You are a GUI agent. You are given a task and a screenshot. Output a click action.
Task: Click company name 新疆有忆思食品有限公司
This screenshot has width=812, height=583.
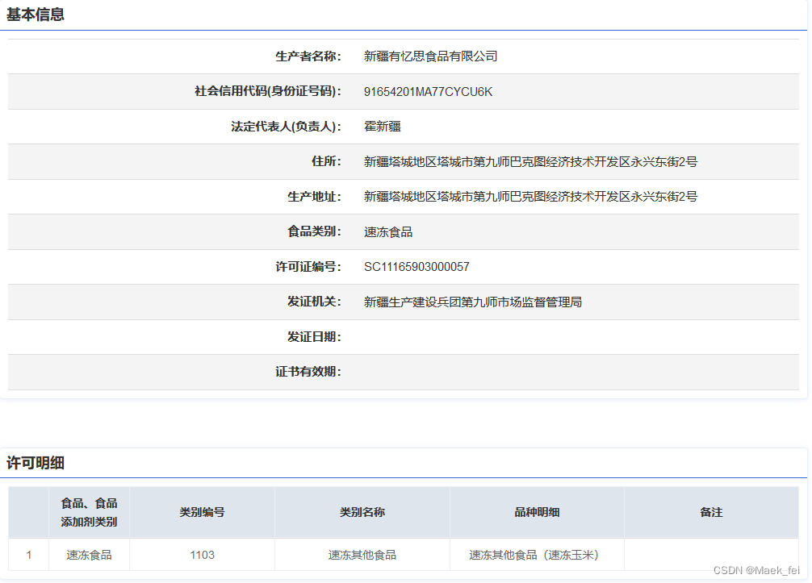click(430, 56)
